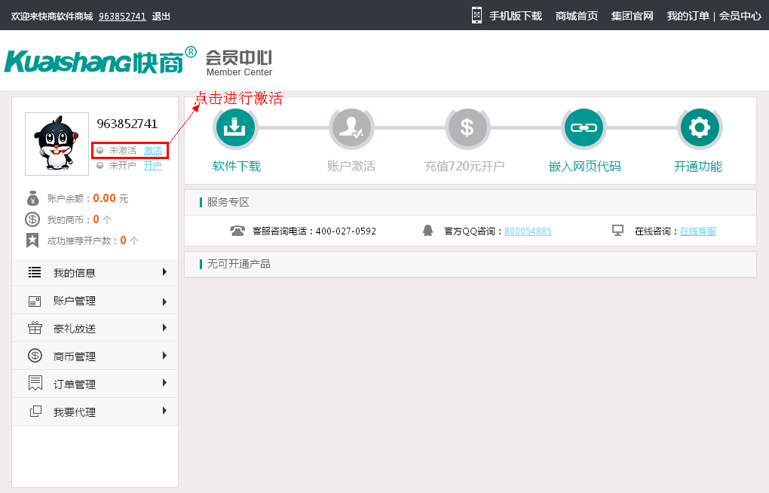Expand the 我的信息 menu arrow
The image size is (769, 493).
[x=164, y=272]
